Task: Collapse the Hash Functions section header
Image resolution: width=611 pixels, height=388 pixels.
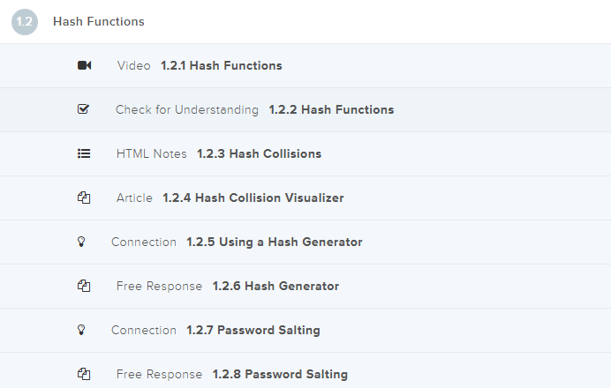Action: (99, 21)
